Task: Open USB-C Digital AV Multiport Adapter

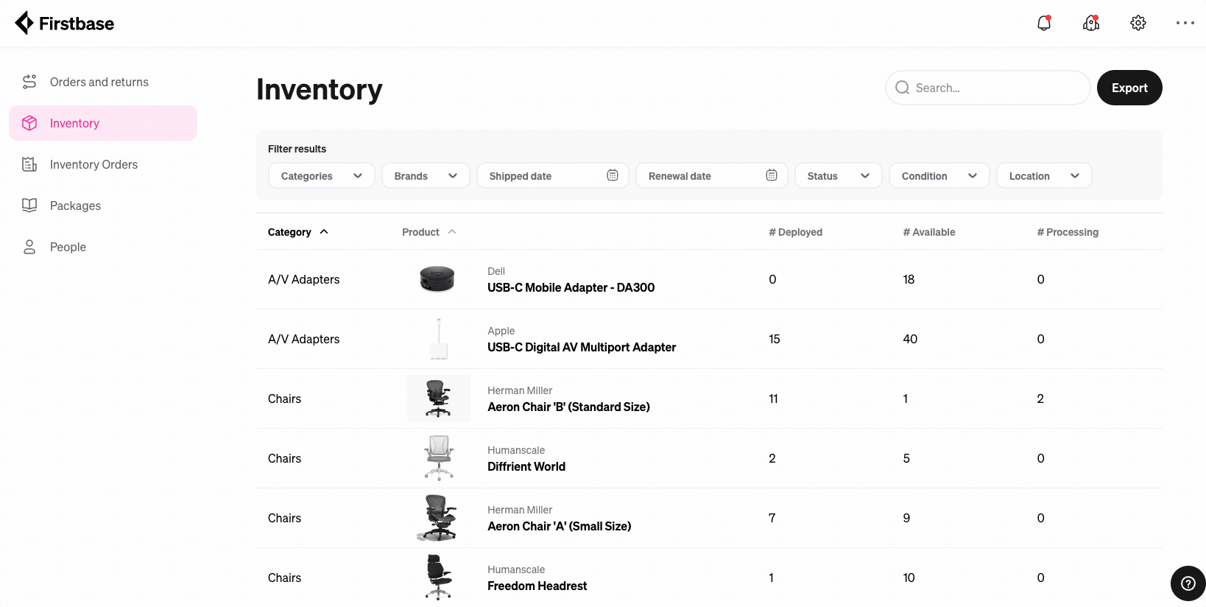Action: (x=582, y=347)
